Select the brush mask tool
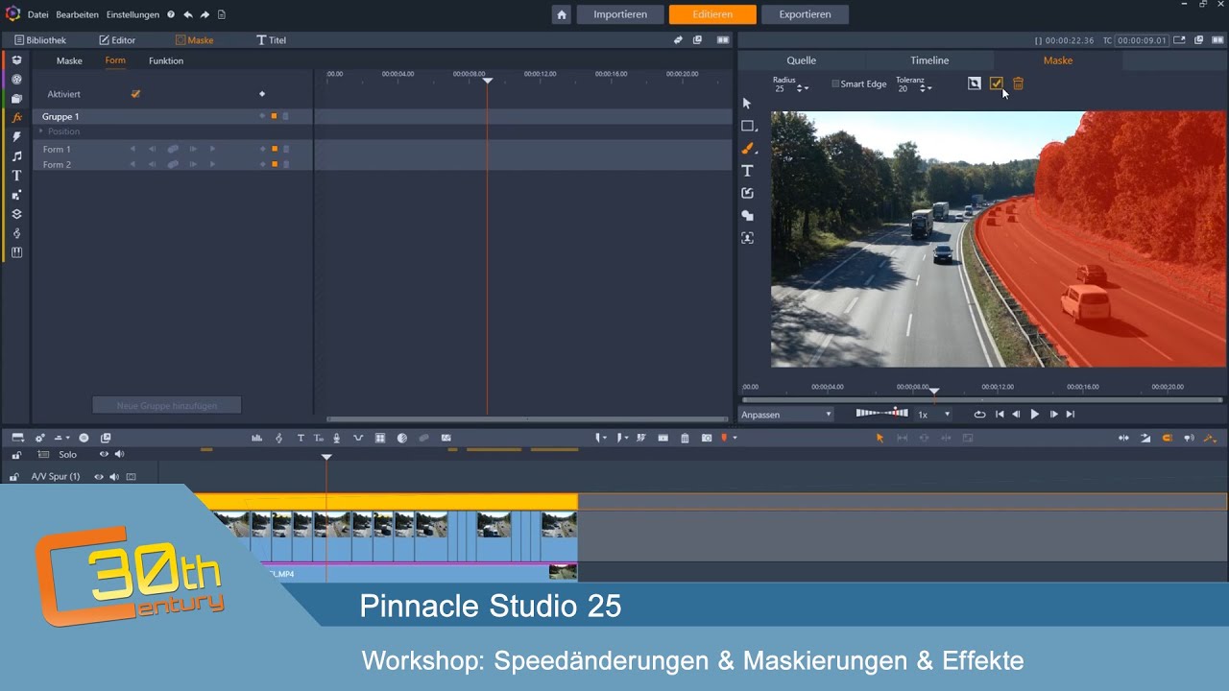 748,149
